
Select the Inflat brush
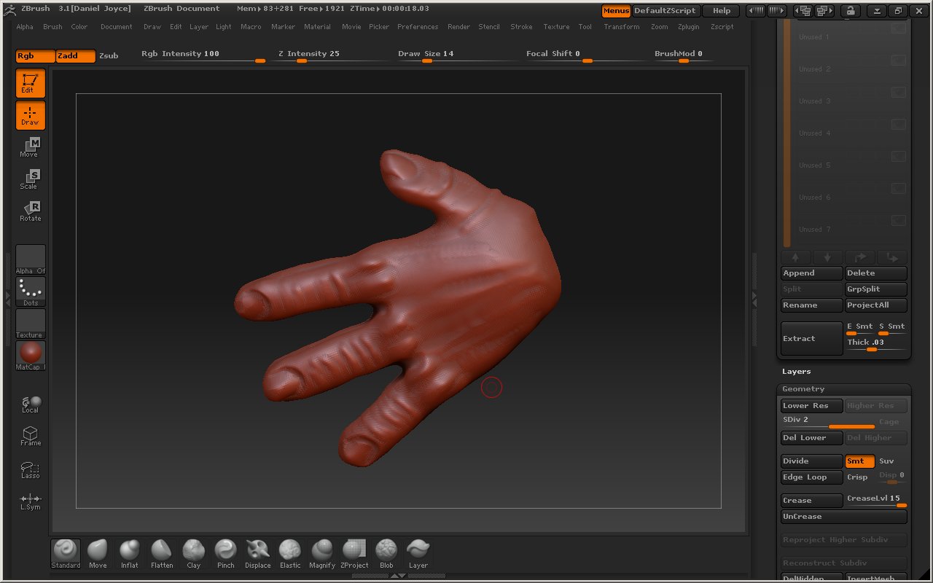(129, 552)
